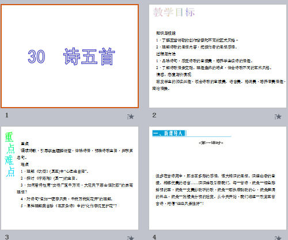Viewport: 288px width, 240px height.
Task: Select the rainbow "教学目标" slide title
Action: 174,12
